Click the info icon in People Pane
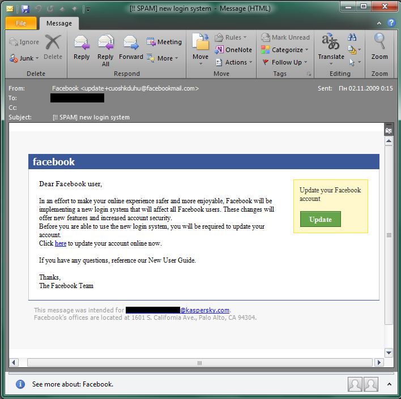This screenshot has height=399, width=401. (20, 384)
